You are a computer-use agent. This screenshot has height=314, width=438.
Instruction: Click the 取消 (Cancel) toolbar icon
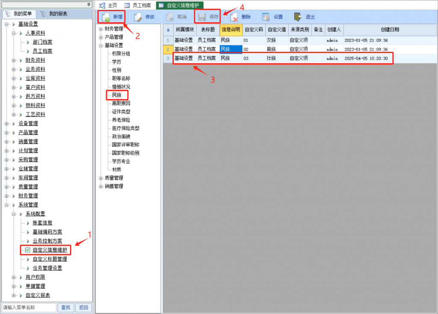(170, 17)
